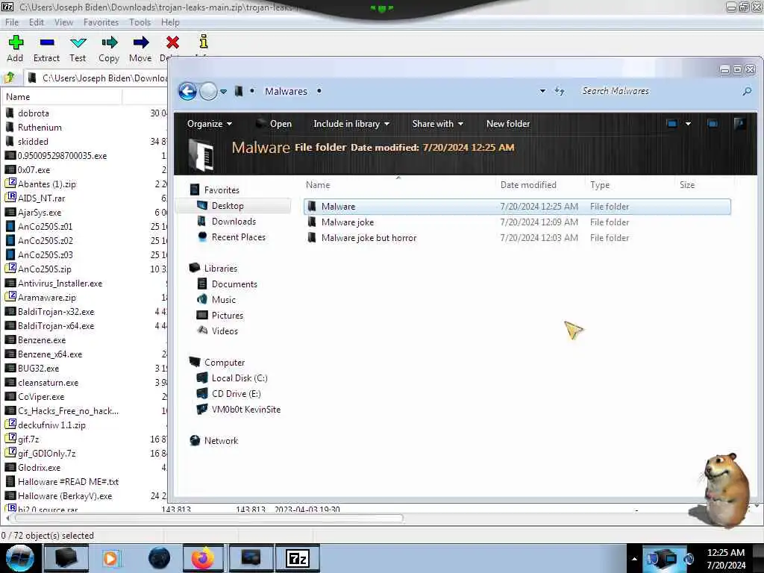The image size is (764, 573).
Task: Click the Add button in 7-Zip toolbar
Action: 16,48
